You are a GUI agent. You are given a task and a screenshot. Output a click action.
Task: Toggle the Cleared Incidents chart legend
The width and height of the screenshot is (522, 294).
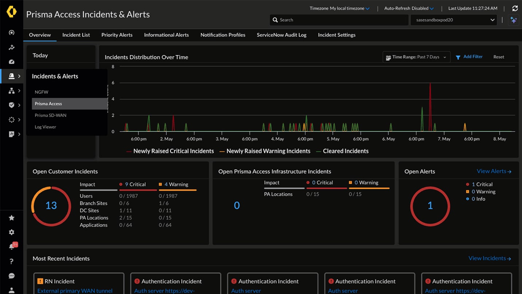[342, 151]
